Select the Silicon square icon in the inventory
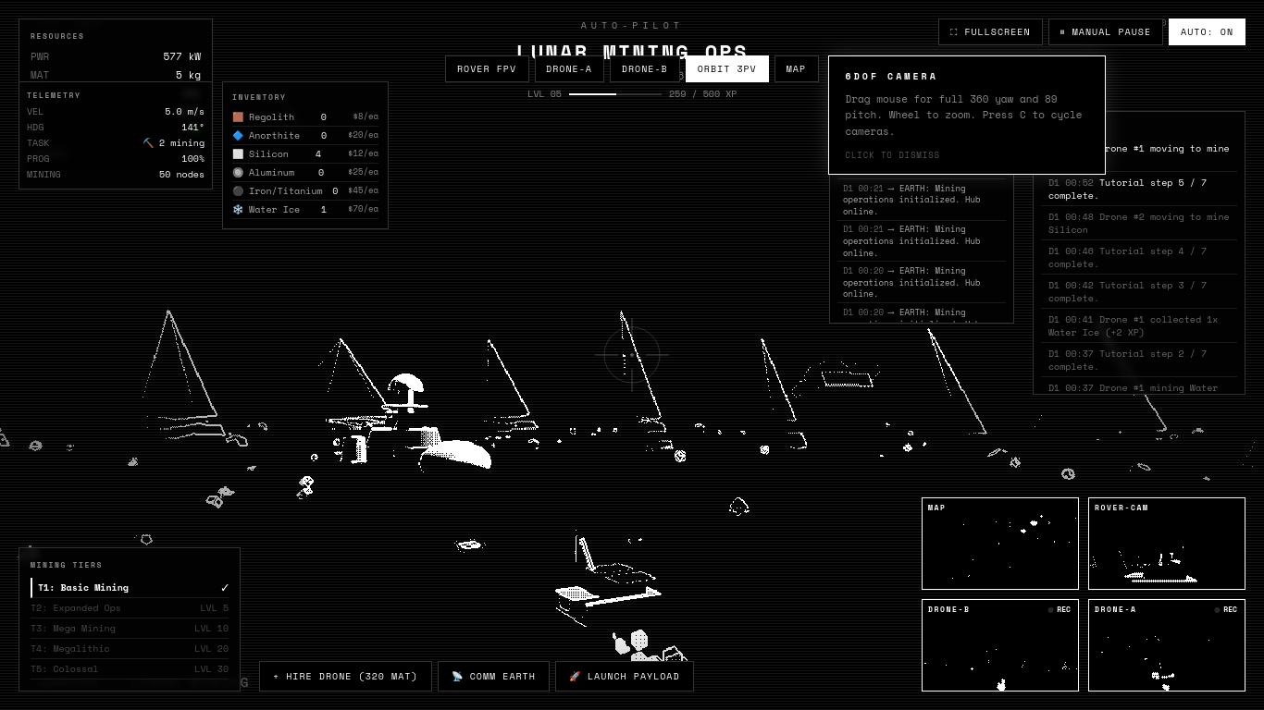This screenshot has width=1264, height=710. (x=238, y=154)
